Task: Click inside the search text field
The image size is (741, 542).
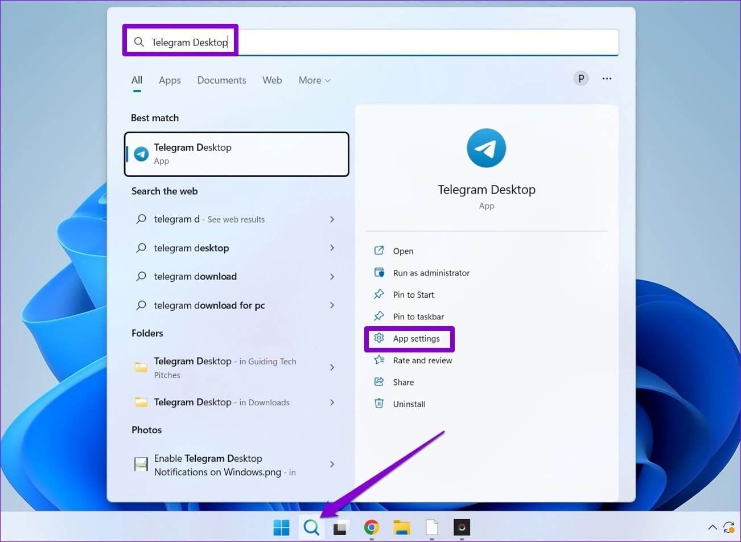Action: pyautogui.click(x=372, y=42)
